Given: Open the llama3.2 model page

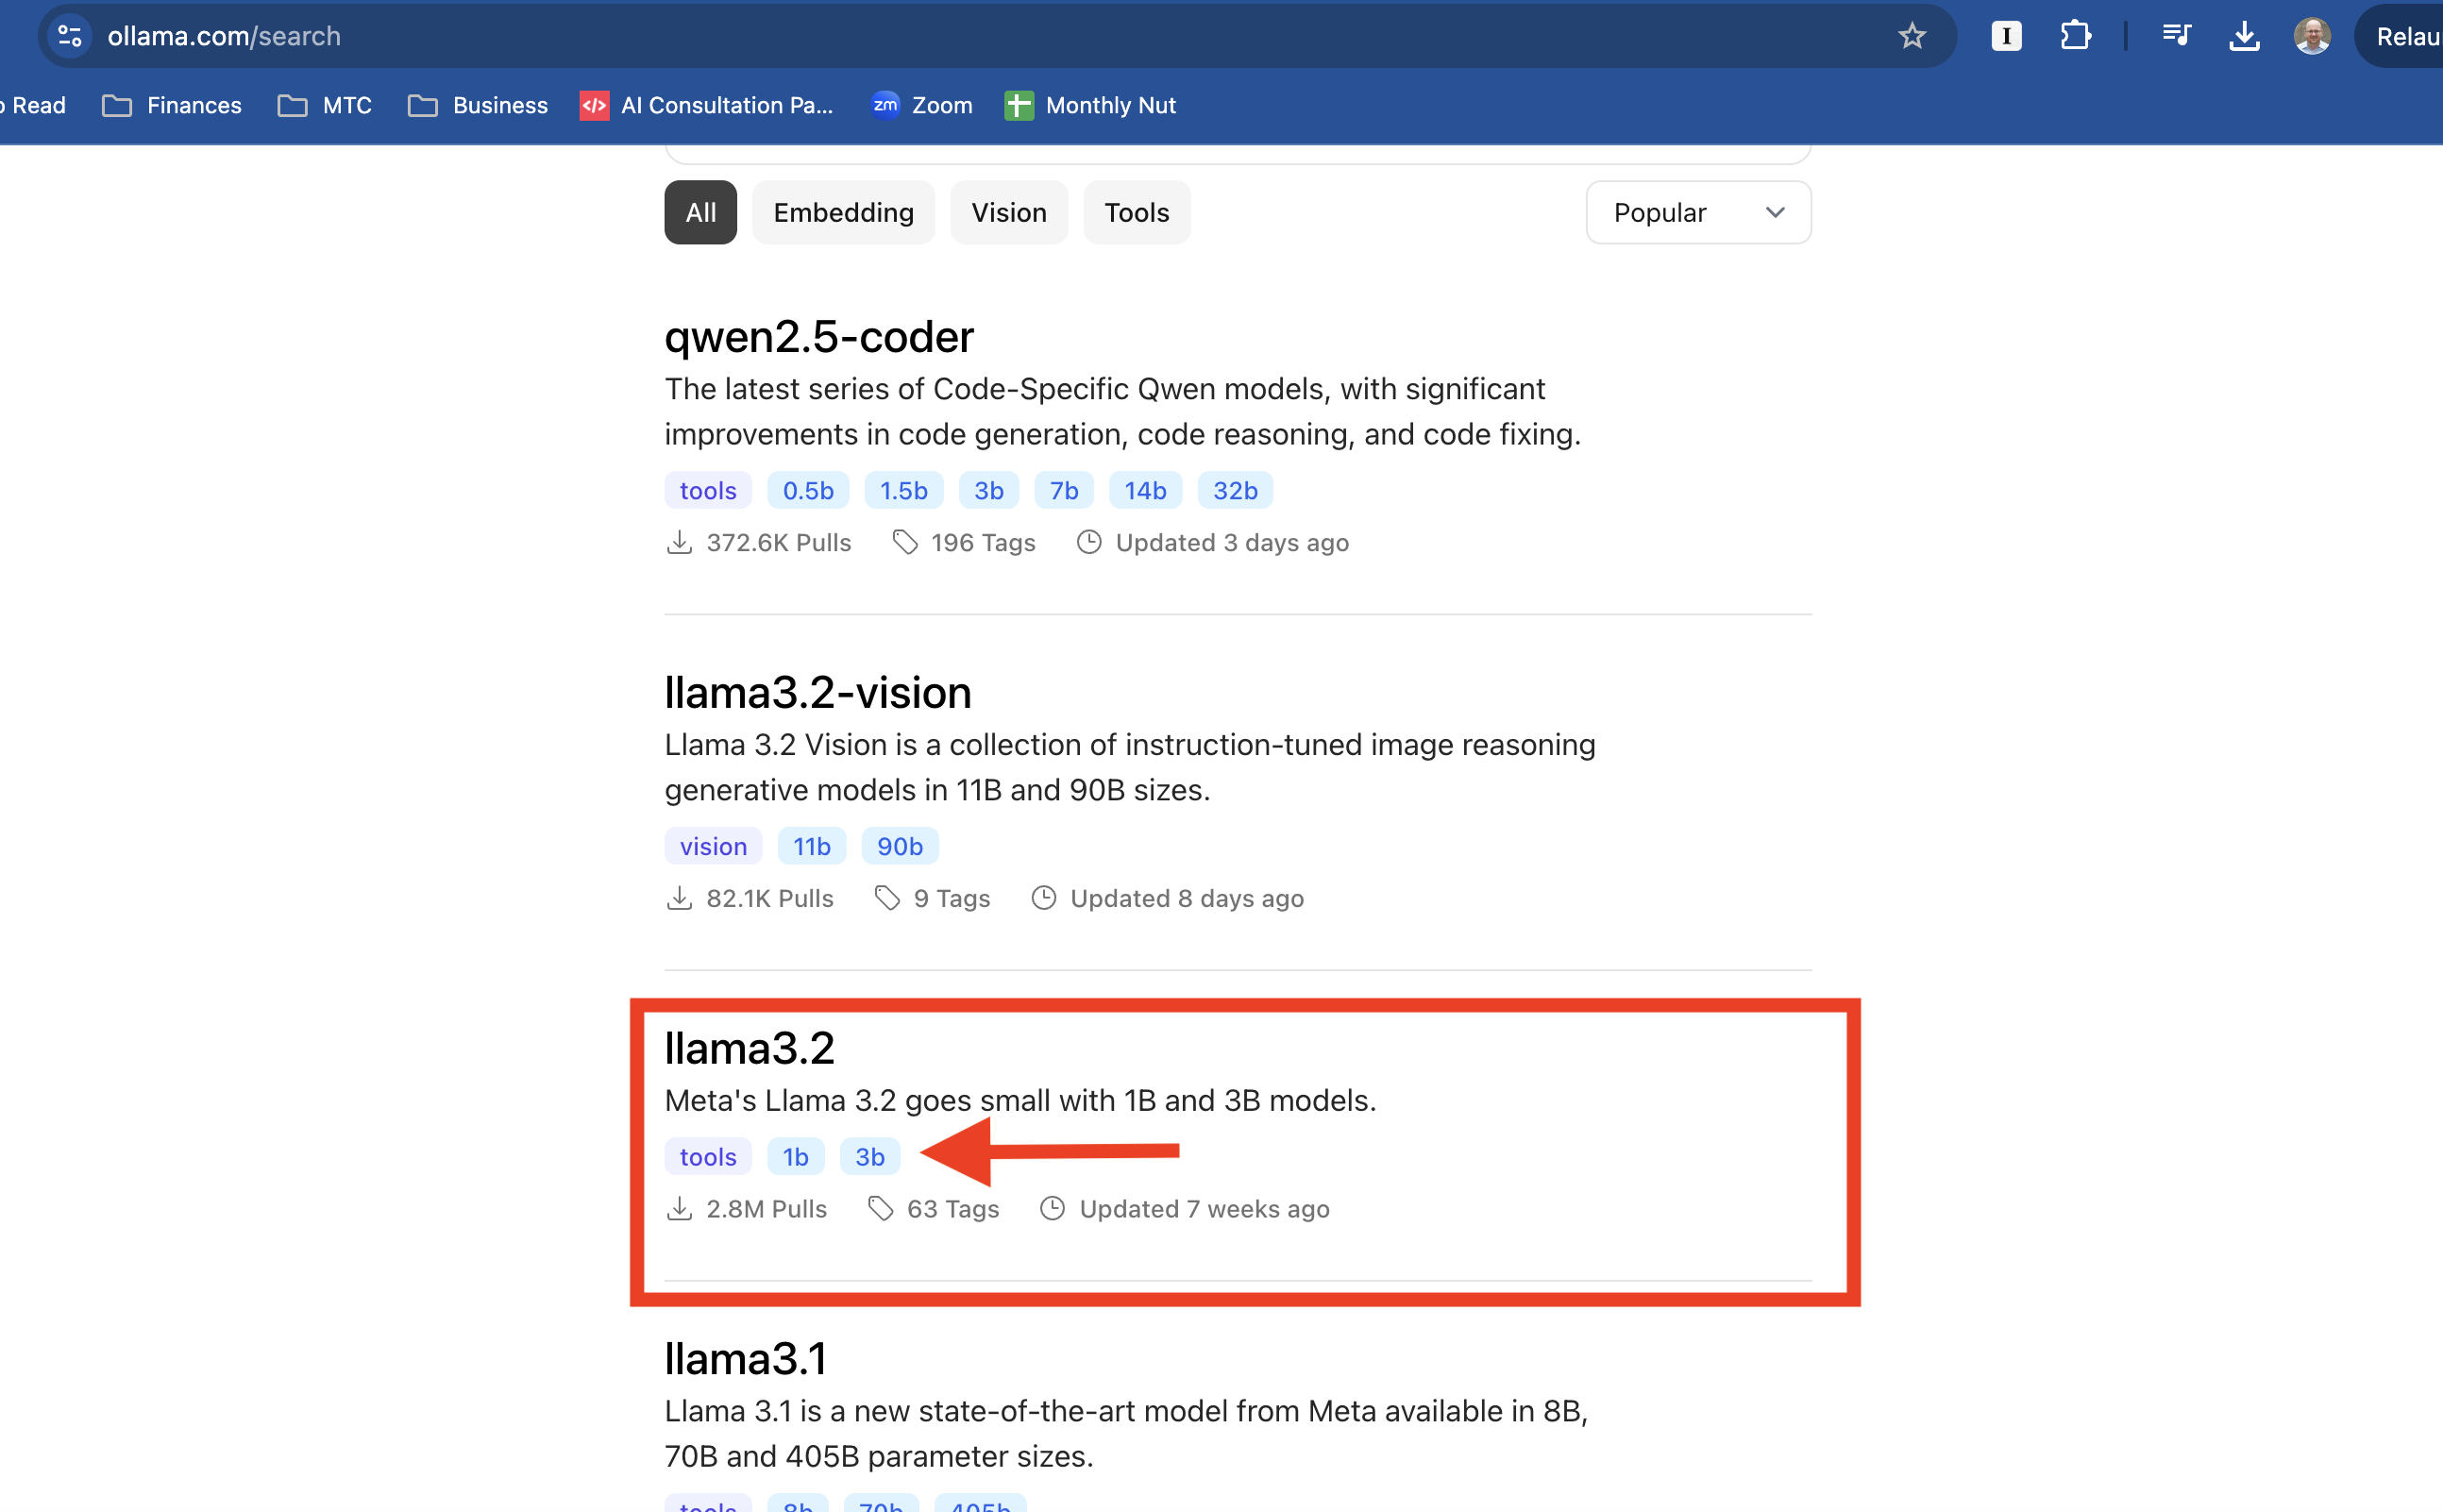Looking at the screenshot, I should (x=749, y=1048).
